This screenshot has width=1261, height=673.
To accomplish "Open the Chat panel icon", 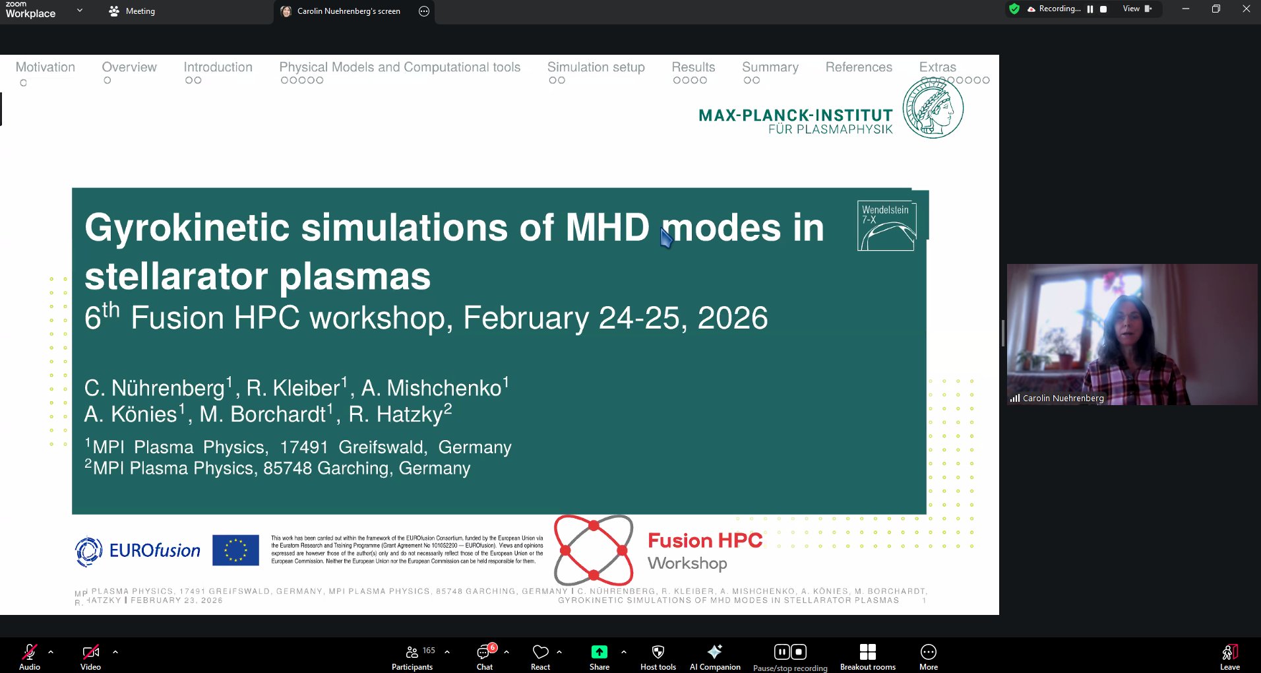I will (x=485, y=652).
